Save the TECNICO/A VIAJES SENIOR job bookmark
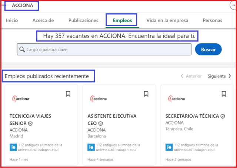Viewport: 237px width, 168px height. [x=68, y=94]
